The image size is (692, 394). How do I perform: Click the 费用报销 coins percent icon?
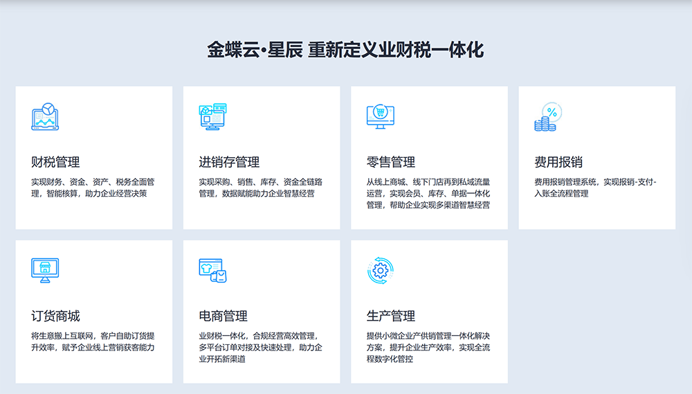pos(548,116)
